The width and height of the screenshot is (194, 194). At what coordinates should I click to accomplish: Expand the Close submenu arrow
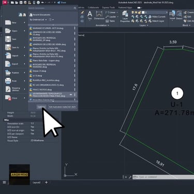(x=24, y=98)
